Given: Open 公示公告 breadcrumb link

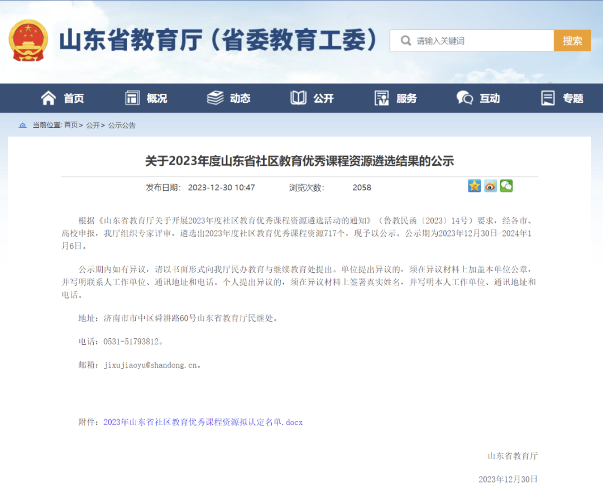Looking at the screenshot, I should coord(122,126).
